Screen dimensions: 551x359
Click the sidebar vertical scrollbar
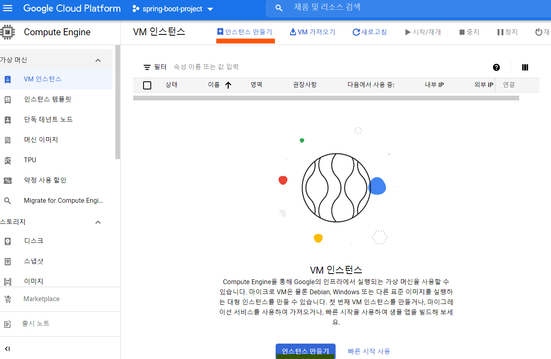118,102
